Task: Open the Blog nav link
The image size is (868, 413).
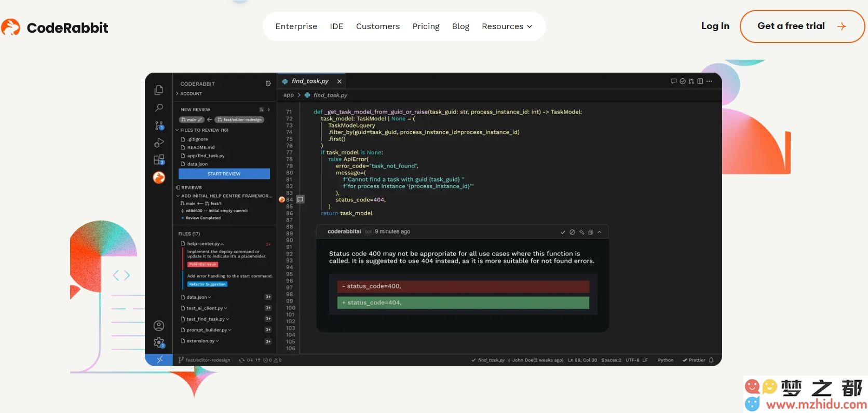Action: click(460, 26)
